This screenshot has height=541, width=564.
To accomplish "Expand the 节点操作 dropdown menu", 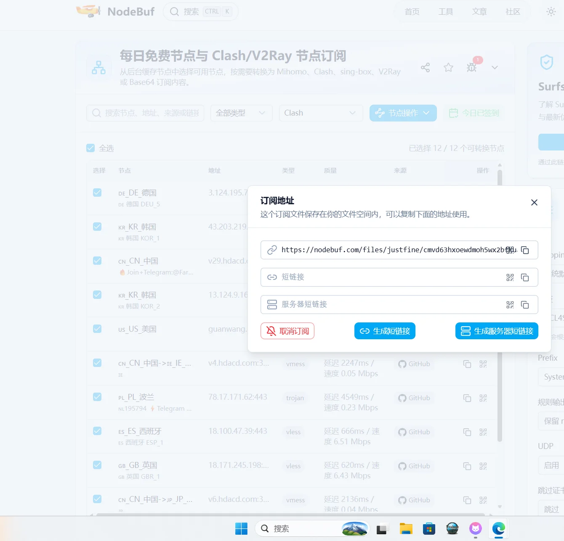I will 403,113.
